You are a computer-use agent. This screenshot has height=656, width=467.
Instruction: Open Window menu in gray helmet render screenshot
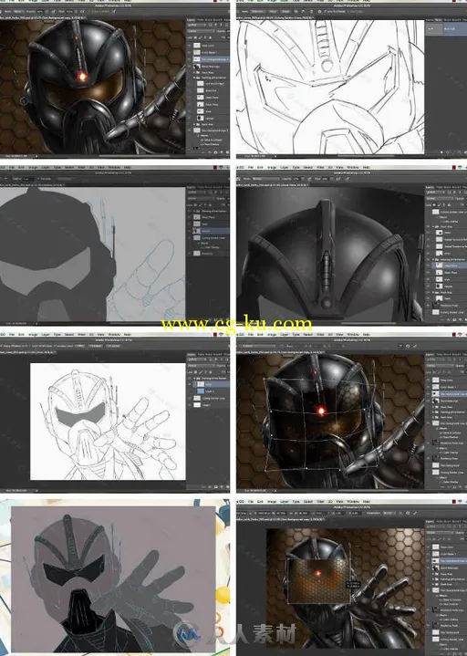(353, 167)
